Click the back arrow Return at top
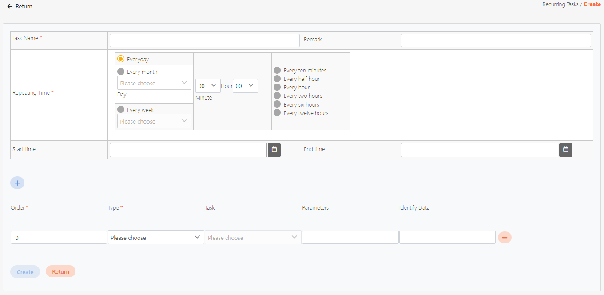Image resolution: width=604 pixels, height=295 pixels. pos(20,7)
